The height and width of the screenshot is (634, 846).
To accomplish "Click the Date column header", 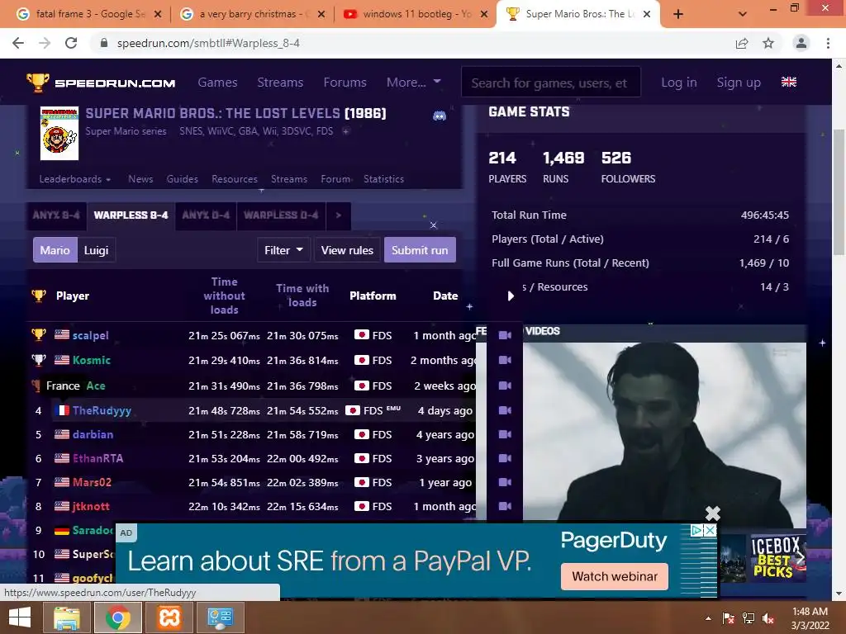I will (x=445, y=296).
